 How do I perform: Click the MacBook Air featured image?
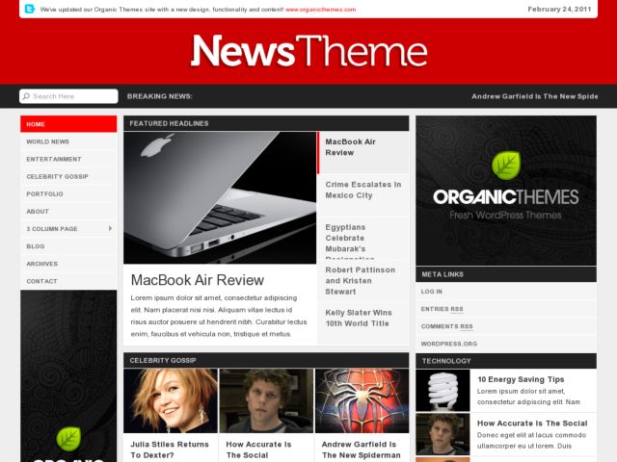(x=220, y=197)
